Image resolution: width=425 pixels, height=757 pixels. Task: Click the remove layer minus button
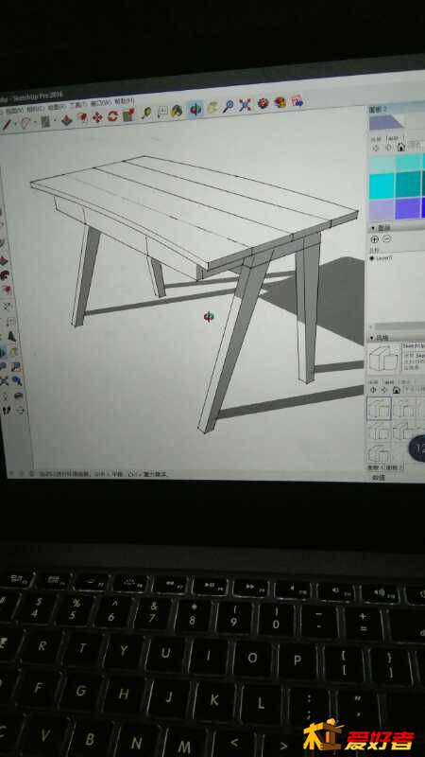[x=386, y=239]
